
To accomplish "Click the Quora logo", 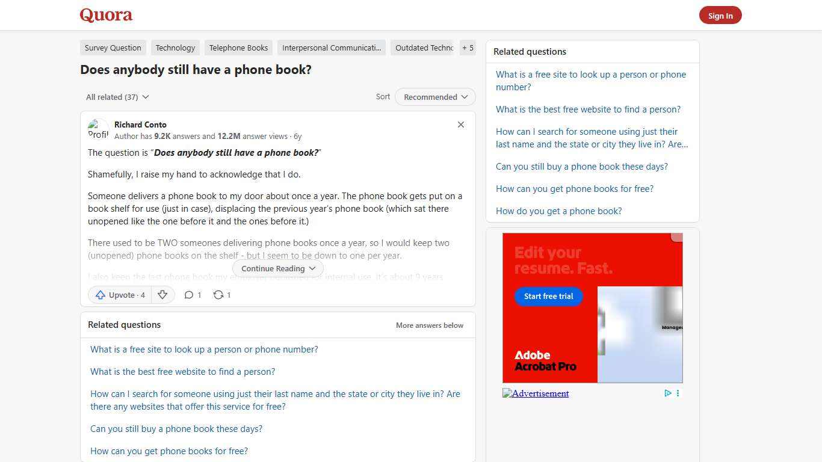I will pos(105,15).
